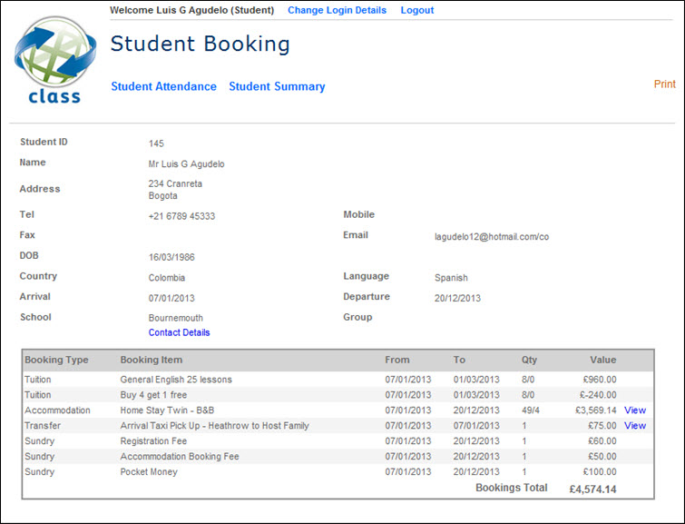The height and width of the screenshot is (524, 685).
Task: View the Home Stay Twin accommodation booking
Action: coord(634,410)
